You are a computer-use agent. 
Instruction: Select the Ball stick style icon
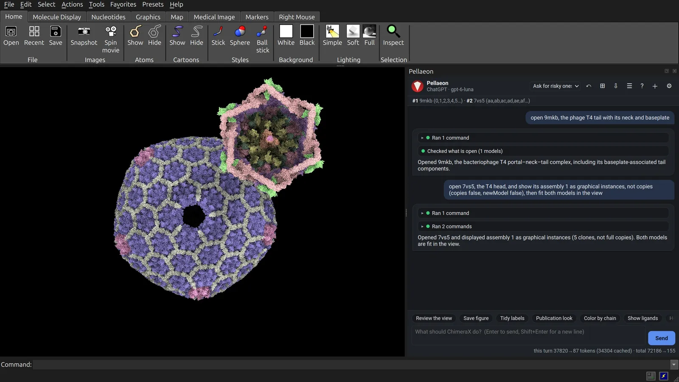[262, 31]
